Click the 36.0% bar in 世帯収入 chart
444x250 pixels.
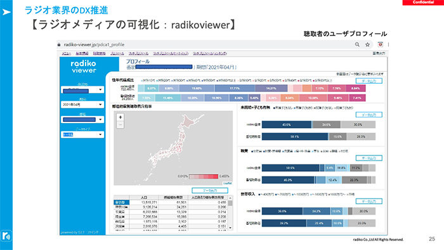click(x=282, y=211)
